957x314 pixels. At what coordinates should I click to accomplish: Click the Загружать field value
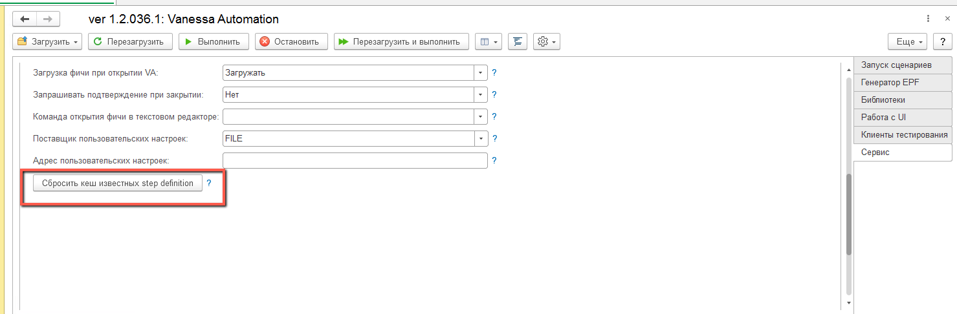[348, 72]
